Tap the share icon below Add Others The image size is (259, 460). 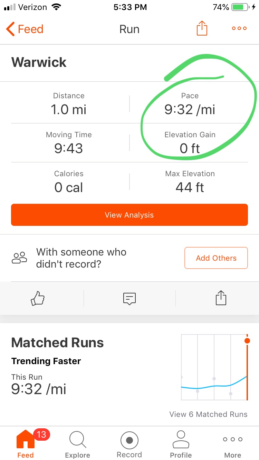tap(221, 298)
